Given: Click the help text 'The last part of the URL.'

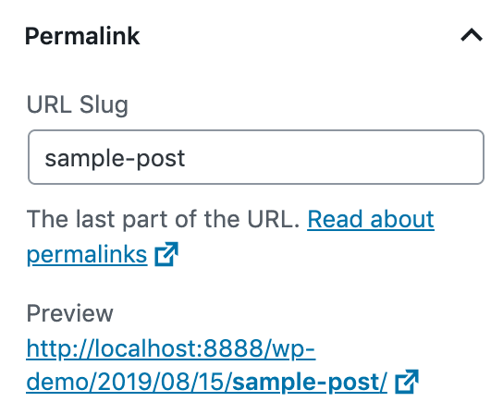Looking at the screenshot, I should pyautogui.click(x=164, y=219).
